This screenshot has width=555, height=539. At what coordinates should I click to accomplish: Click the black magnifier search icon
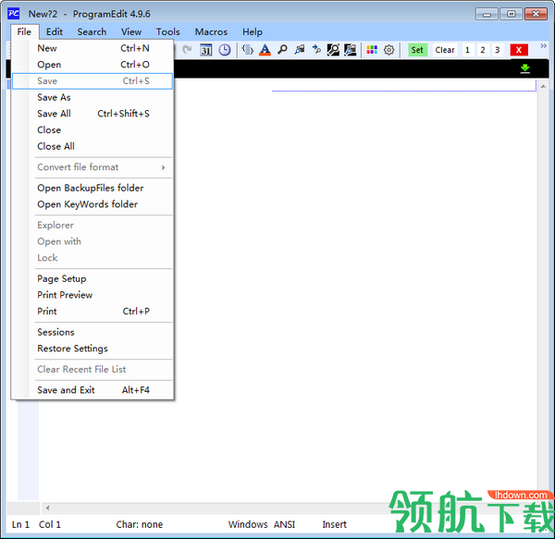pyautogui.click(x=333, y=50)
